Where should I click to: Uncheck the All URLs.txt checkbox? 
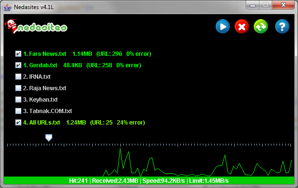18,122
